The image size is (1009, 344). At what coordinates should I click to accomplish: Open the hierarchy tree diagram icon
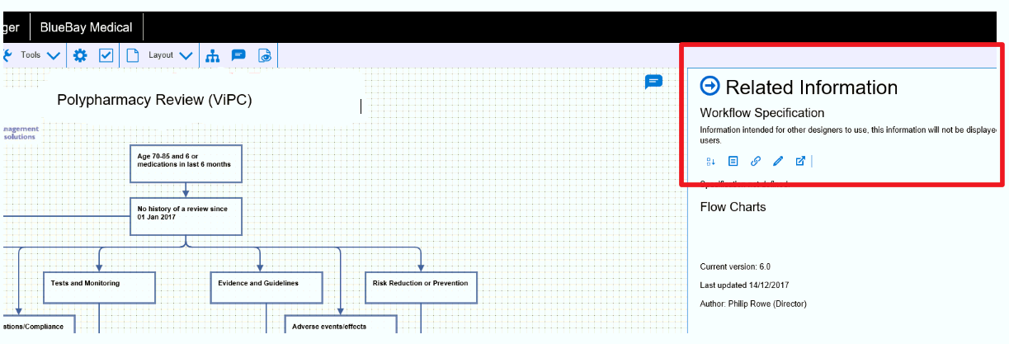[213, 55]
